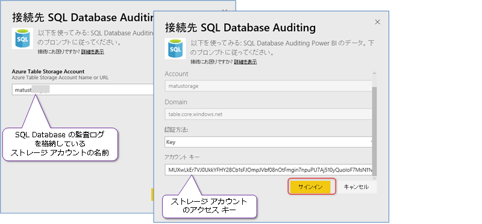Click the Account field showing matustorage
The image size is (482, 224).
pos(268,86)
